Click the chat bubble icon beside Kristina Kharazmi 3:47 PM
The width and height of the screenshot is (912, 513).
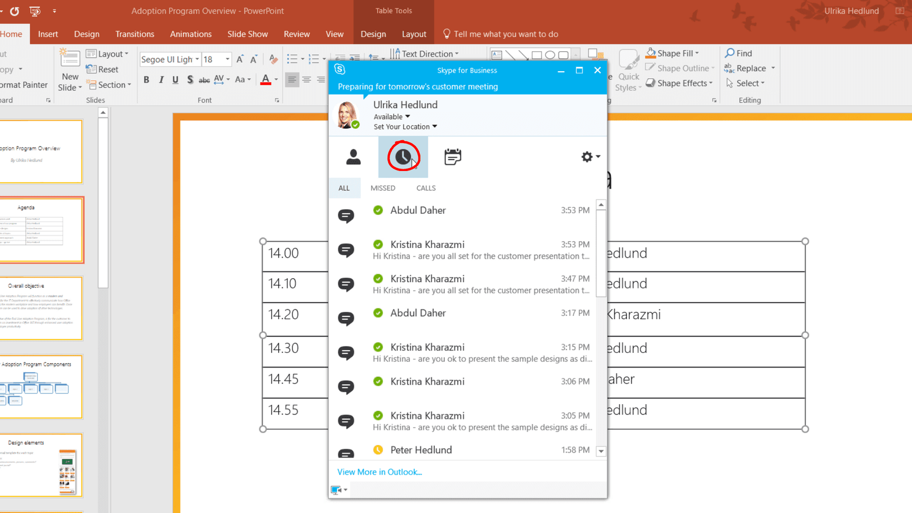point(346,284)
